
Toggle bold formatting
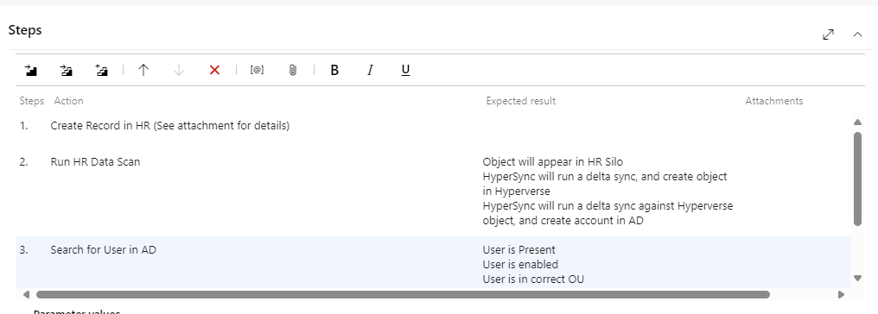click(x=334, y=71)
